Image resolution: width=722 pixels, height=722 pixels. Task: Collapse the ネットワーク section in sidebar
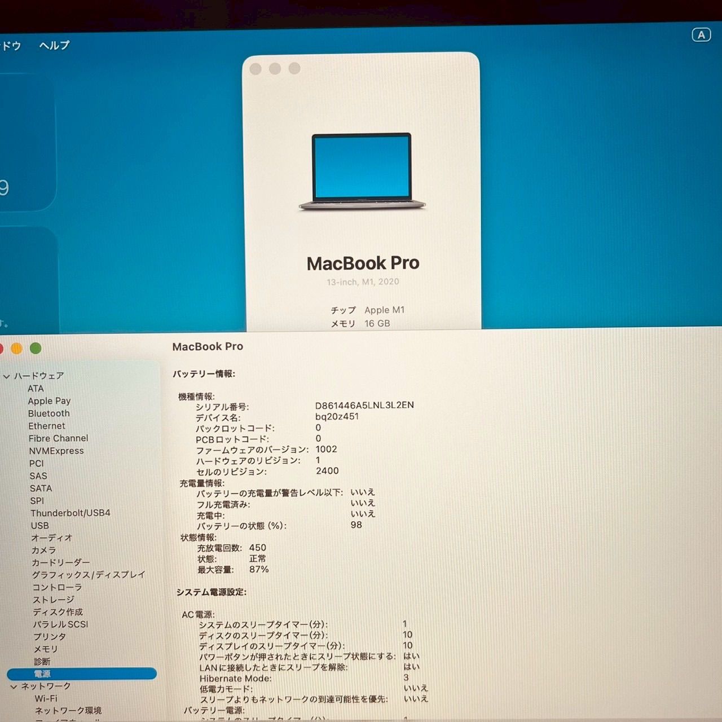point(14,686)
